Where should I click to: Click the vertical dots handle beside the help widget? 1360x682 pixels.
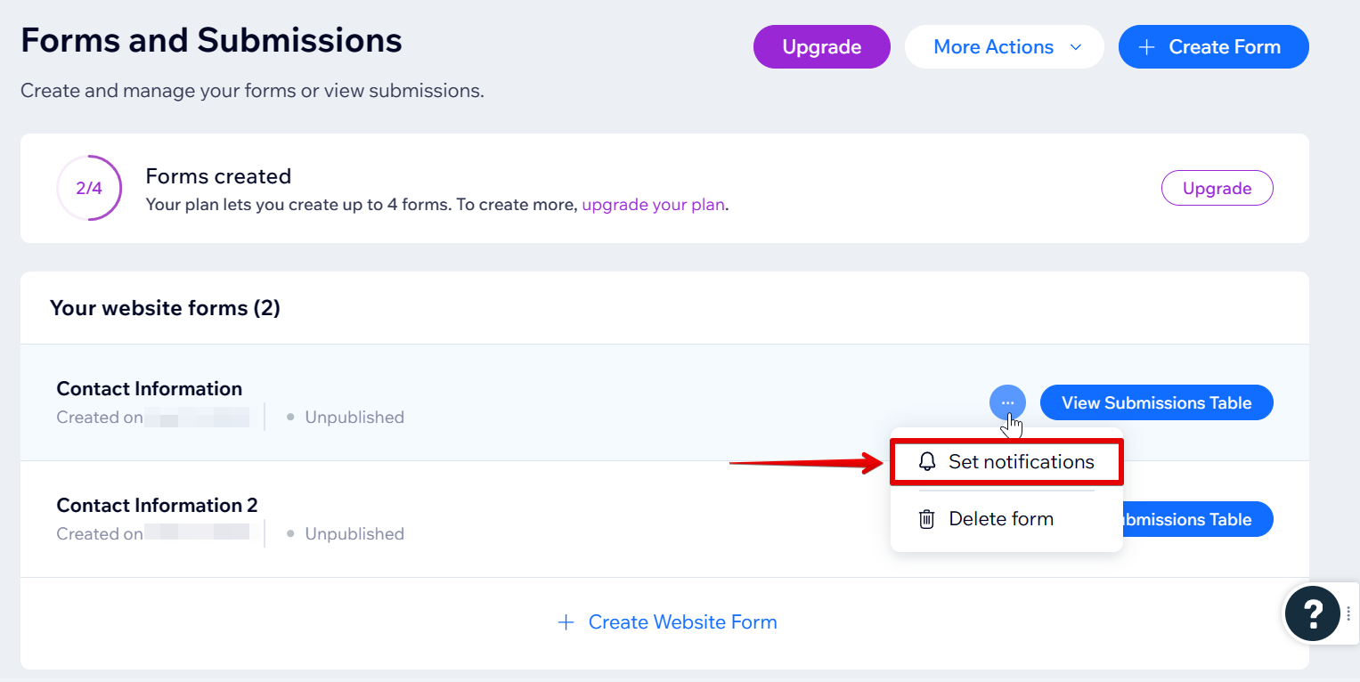(1348, 613)
